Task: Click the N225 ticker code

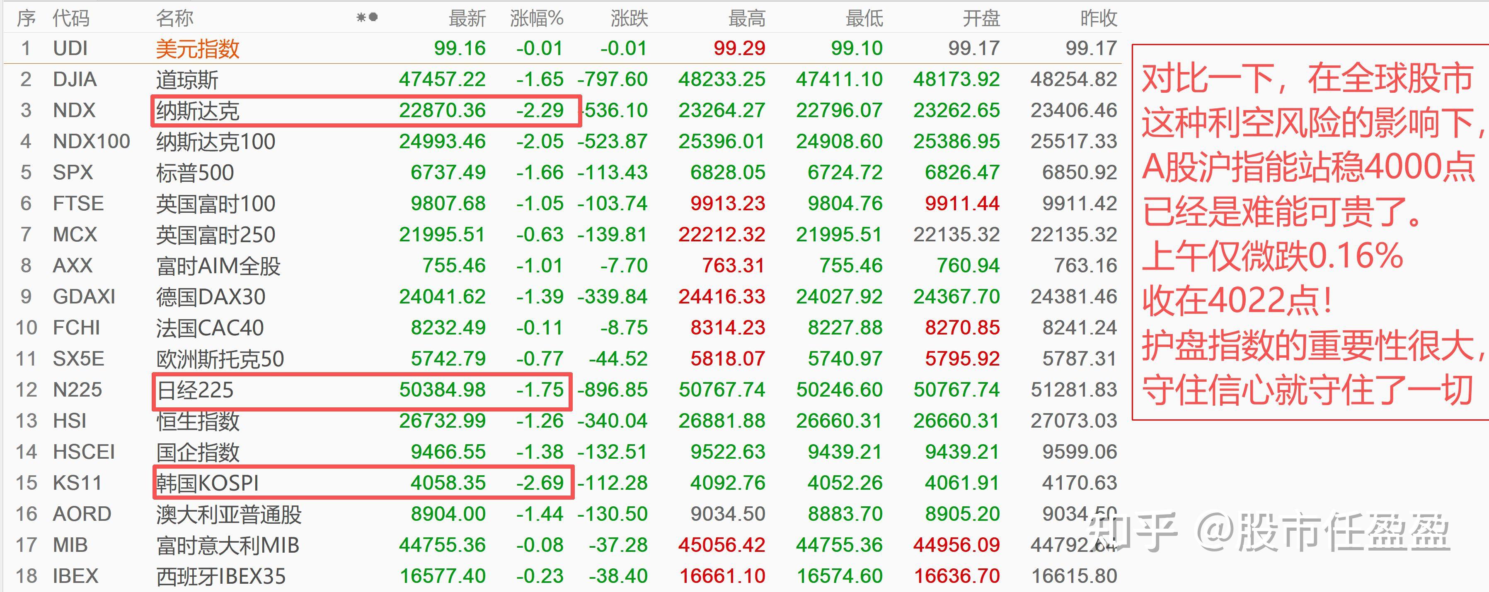Action: click(77, 390)
